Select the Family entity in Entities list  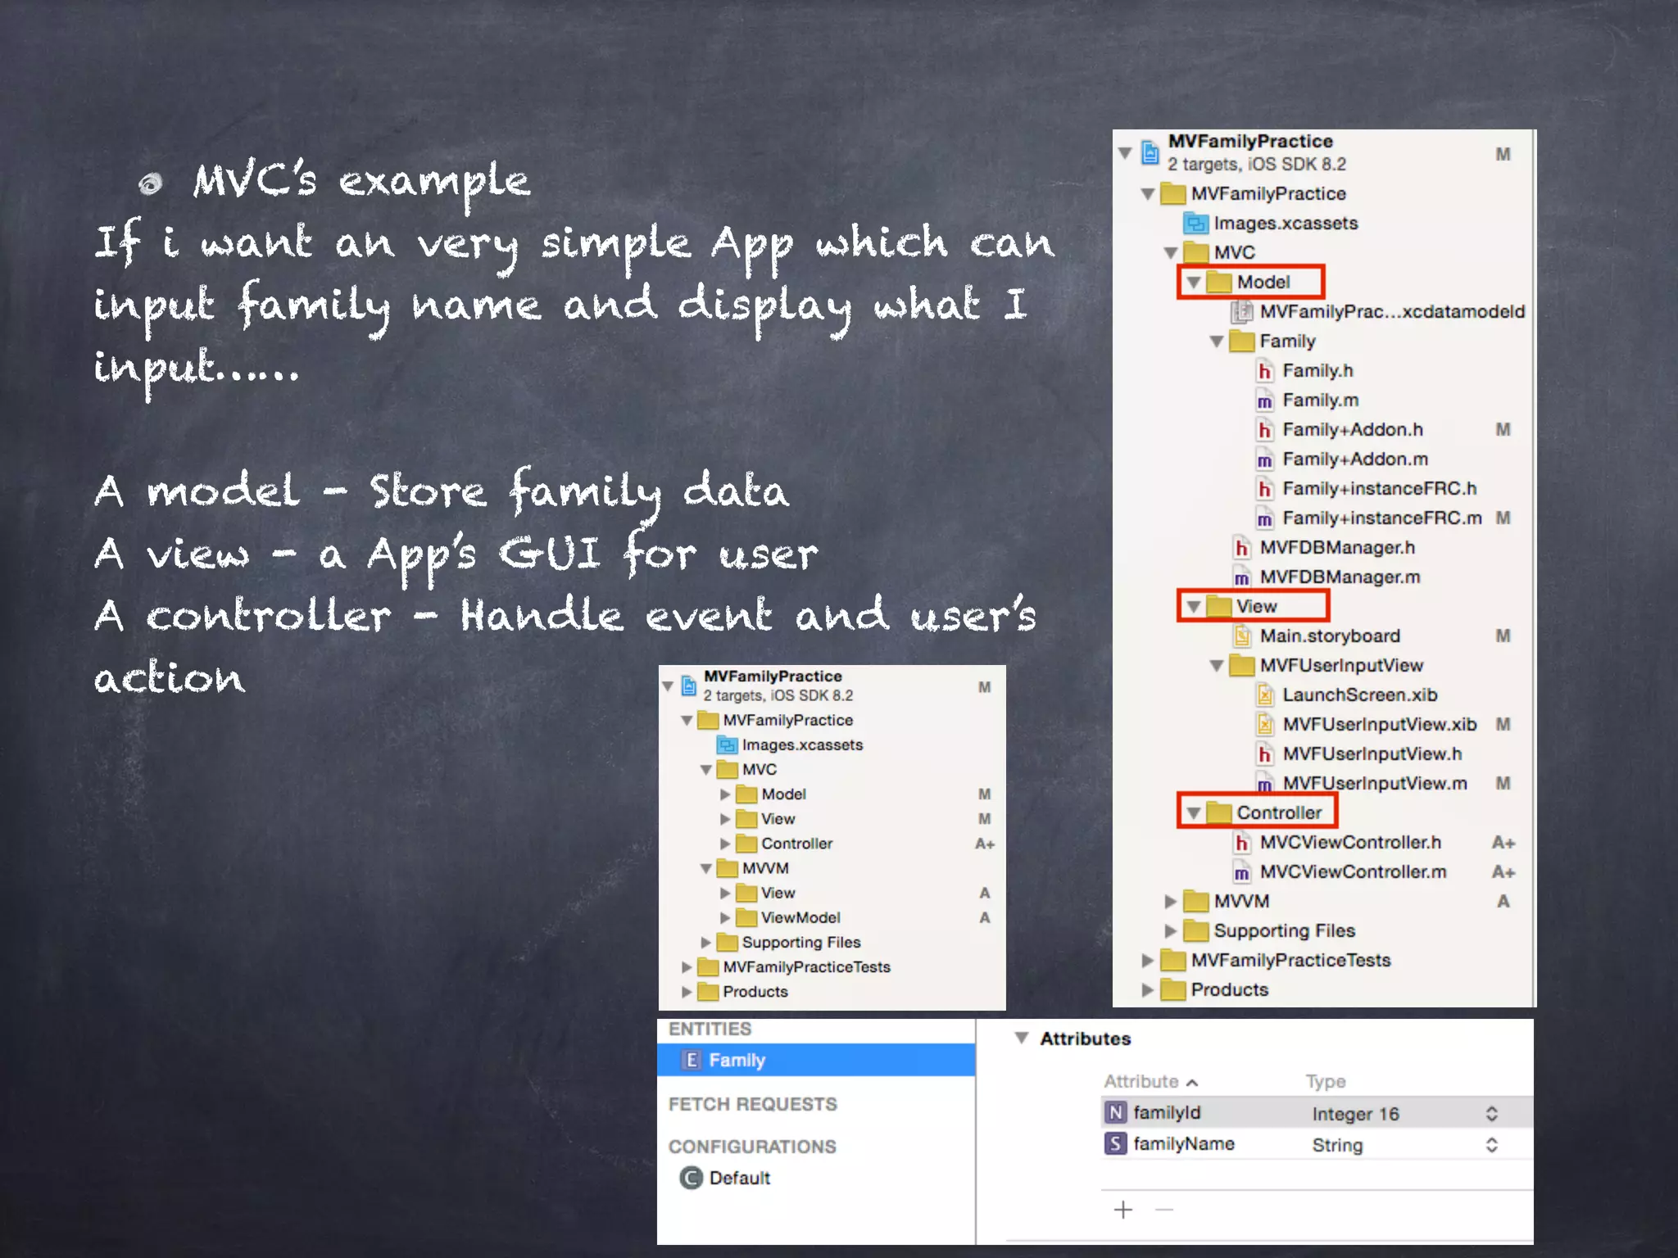point(736,1061)
